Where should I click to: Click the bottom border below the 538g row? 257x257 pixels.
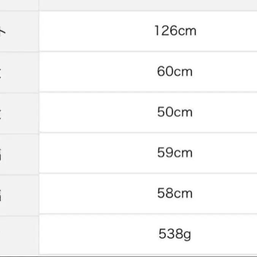pos(148,254)
